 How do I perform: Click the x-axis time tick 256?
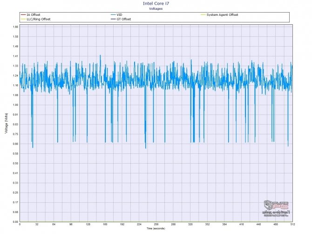click(x=156, y=224)
